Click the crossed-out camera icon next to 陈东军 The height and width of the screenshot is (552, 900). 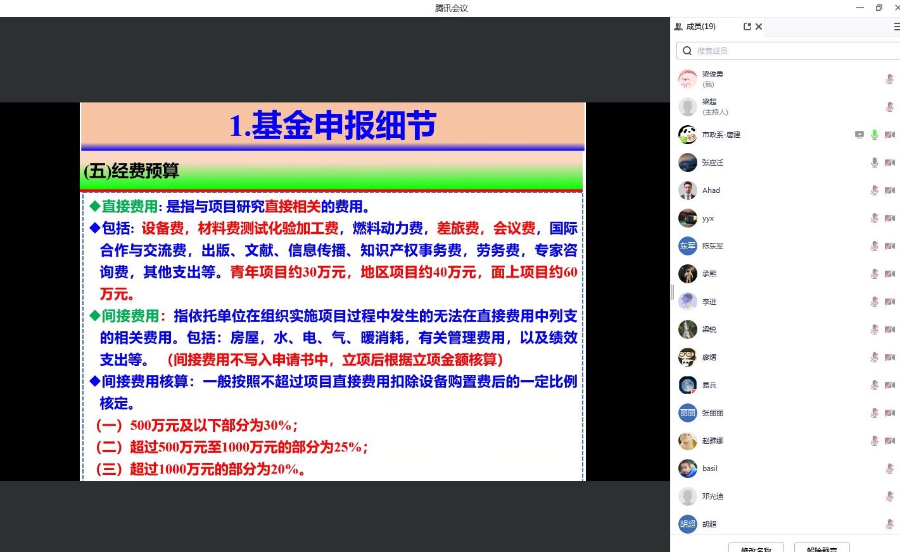point(889,246)
